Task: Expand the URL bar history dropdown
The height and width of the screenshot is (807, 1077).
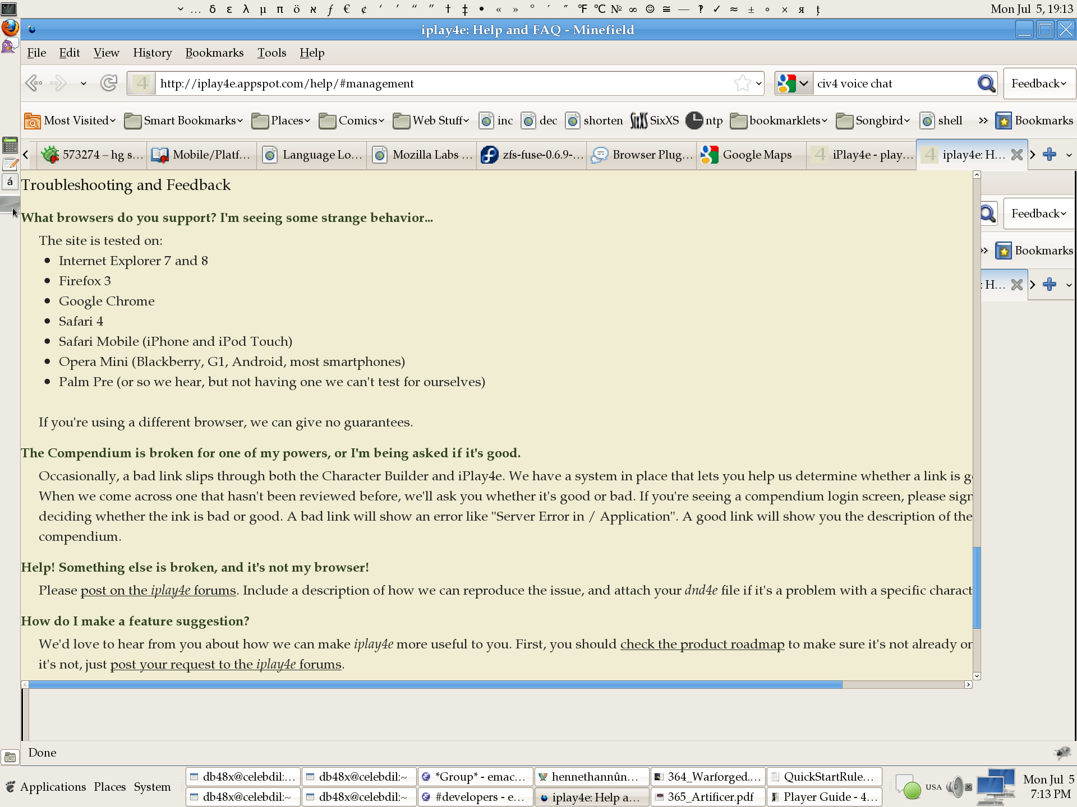Action: coord(759,84)
